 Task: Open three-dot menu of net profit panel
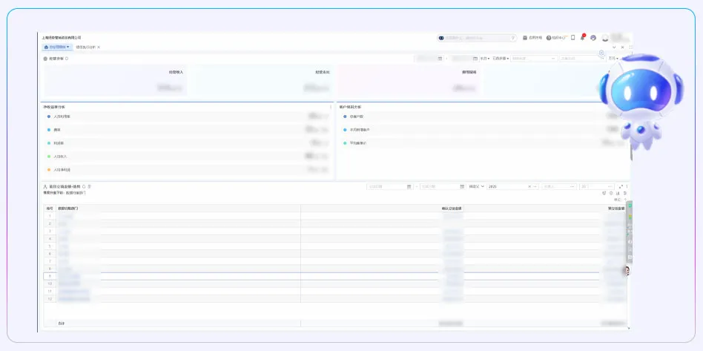tap(331, 107)
